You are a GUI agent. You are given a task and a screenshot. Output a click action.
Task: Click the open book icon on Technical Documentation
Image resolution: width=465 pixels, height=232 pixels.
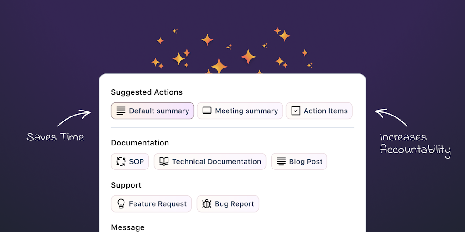tap(164, 161)
